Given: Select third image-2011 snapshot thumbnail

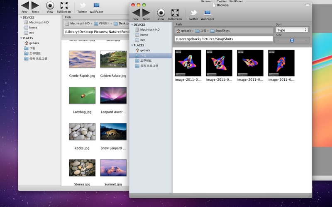Looking at the screenshot, I should coord(250,63).
